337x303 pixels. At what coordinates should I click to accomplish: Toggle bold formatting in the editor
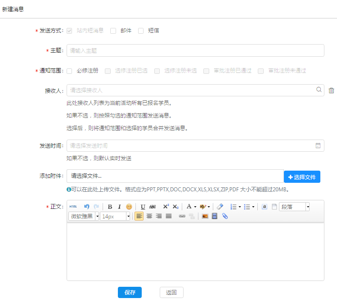110,207
